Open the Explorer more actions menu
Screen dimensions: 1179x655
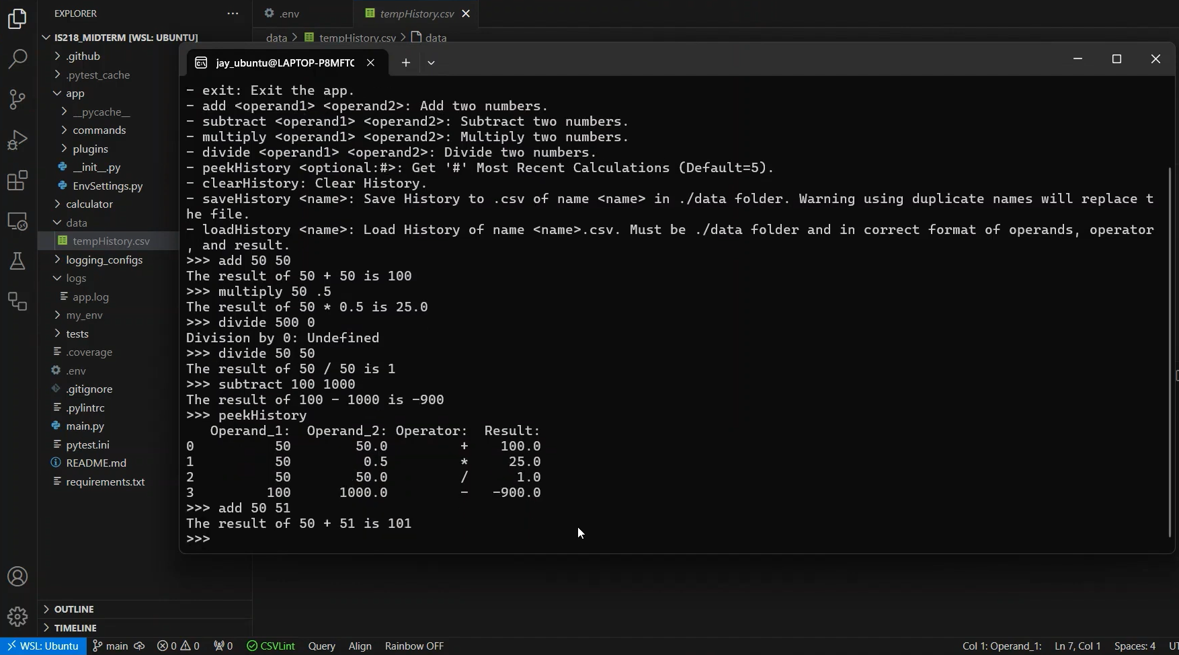point(232,13)
